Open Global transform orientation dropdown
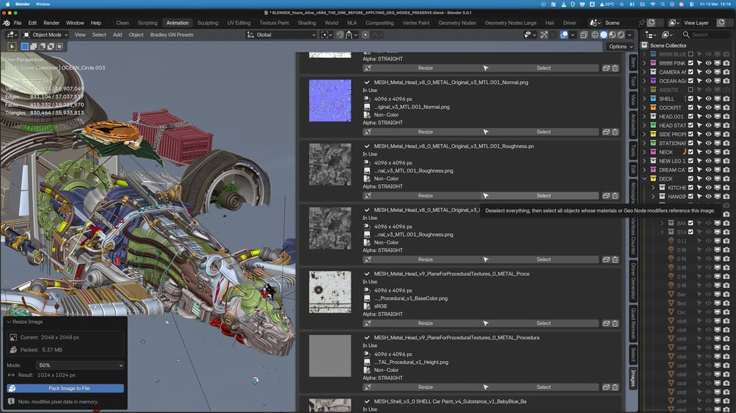This screenshot has width=736, height=413. (281, 34)
